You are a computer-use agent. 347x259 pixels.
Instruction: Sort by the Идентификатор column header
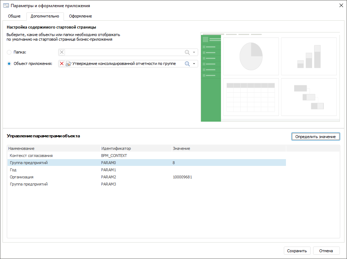pos(136,148)
